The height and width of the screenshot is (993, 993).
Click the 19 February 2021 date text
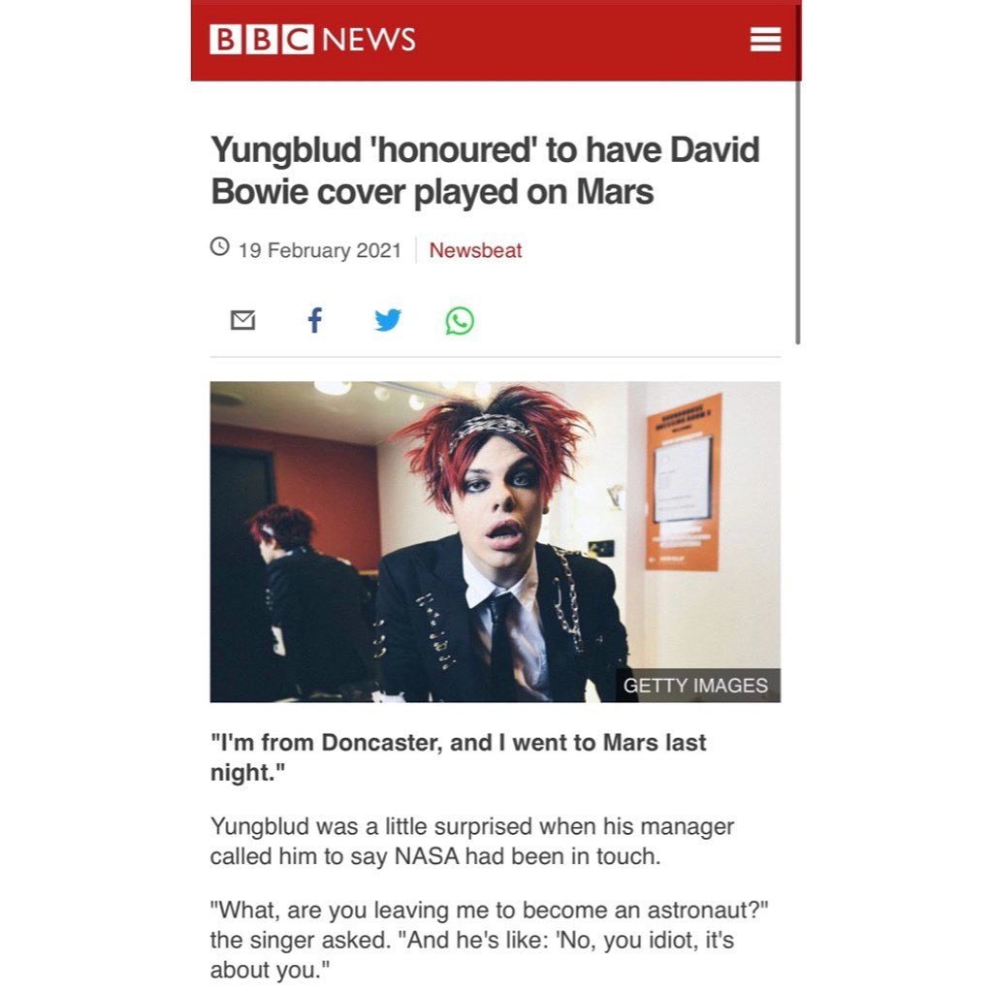tap(320, 250)
